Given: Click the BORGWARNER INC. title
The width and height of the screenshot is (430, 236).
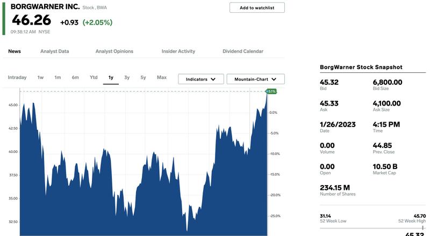Looking at the screenshot, I should click(x=45, y=6).
